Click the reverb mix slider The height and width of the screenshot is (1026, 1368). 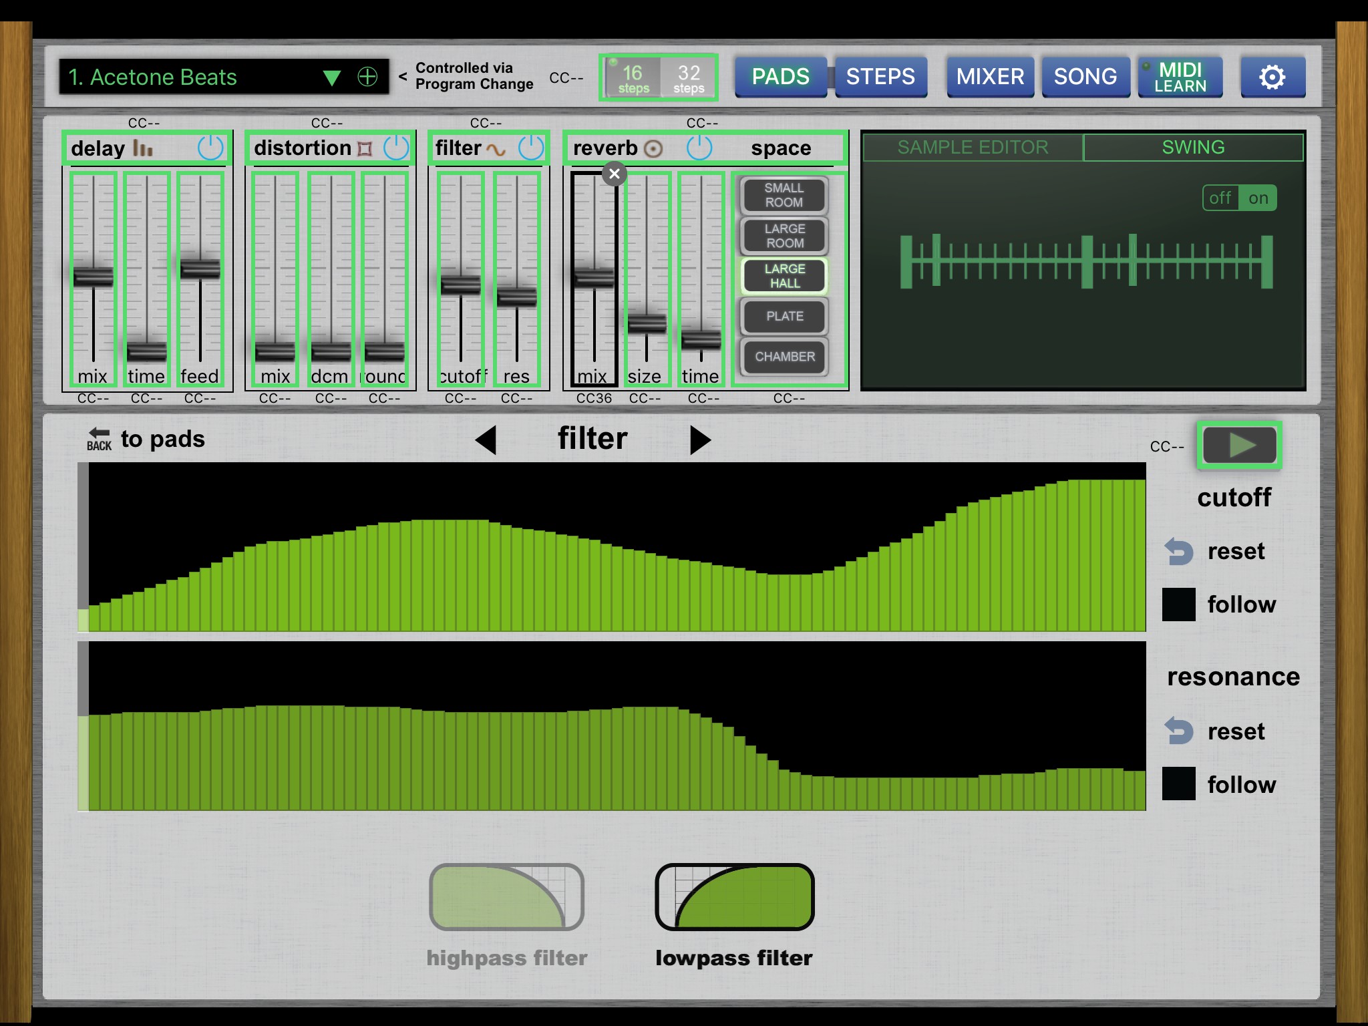pos(594,279)
